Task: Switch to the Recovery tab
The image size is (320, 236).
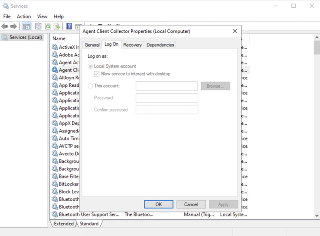Action: pos(132,45)
